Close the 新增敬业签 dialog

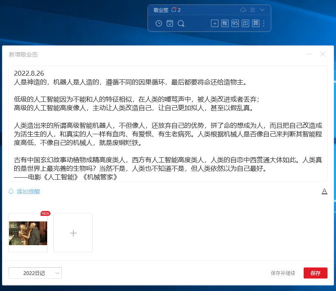tap(322, 54)
